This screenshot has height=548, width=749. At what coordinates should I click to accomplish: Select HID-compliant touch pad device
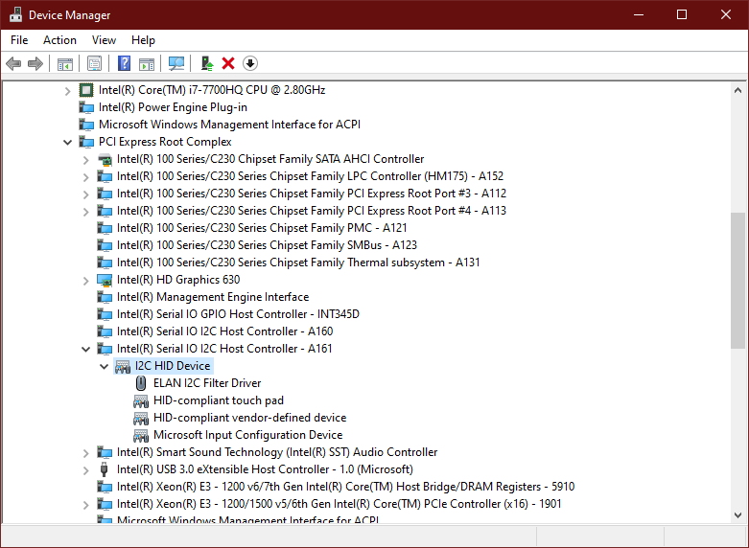coord(218,400)
